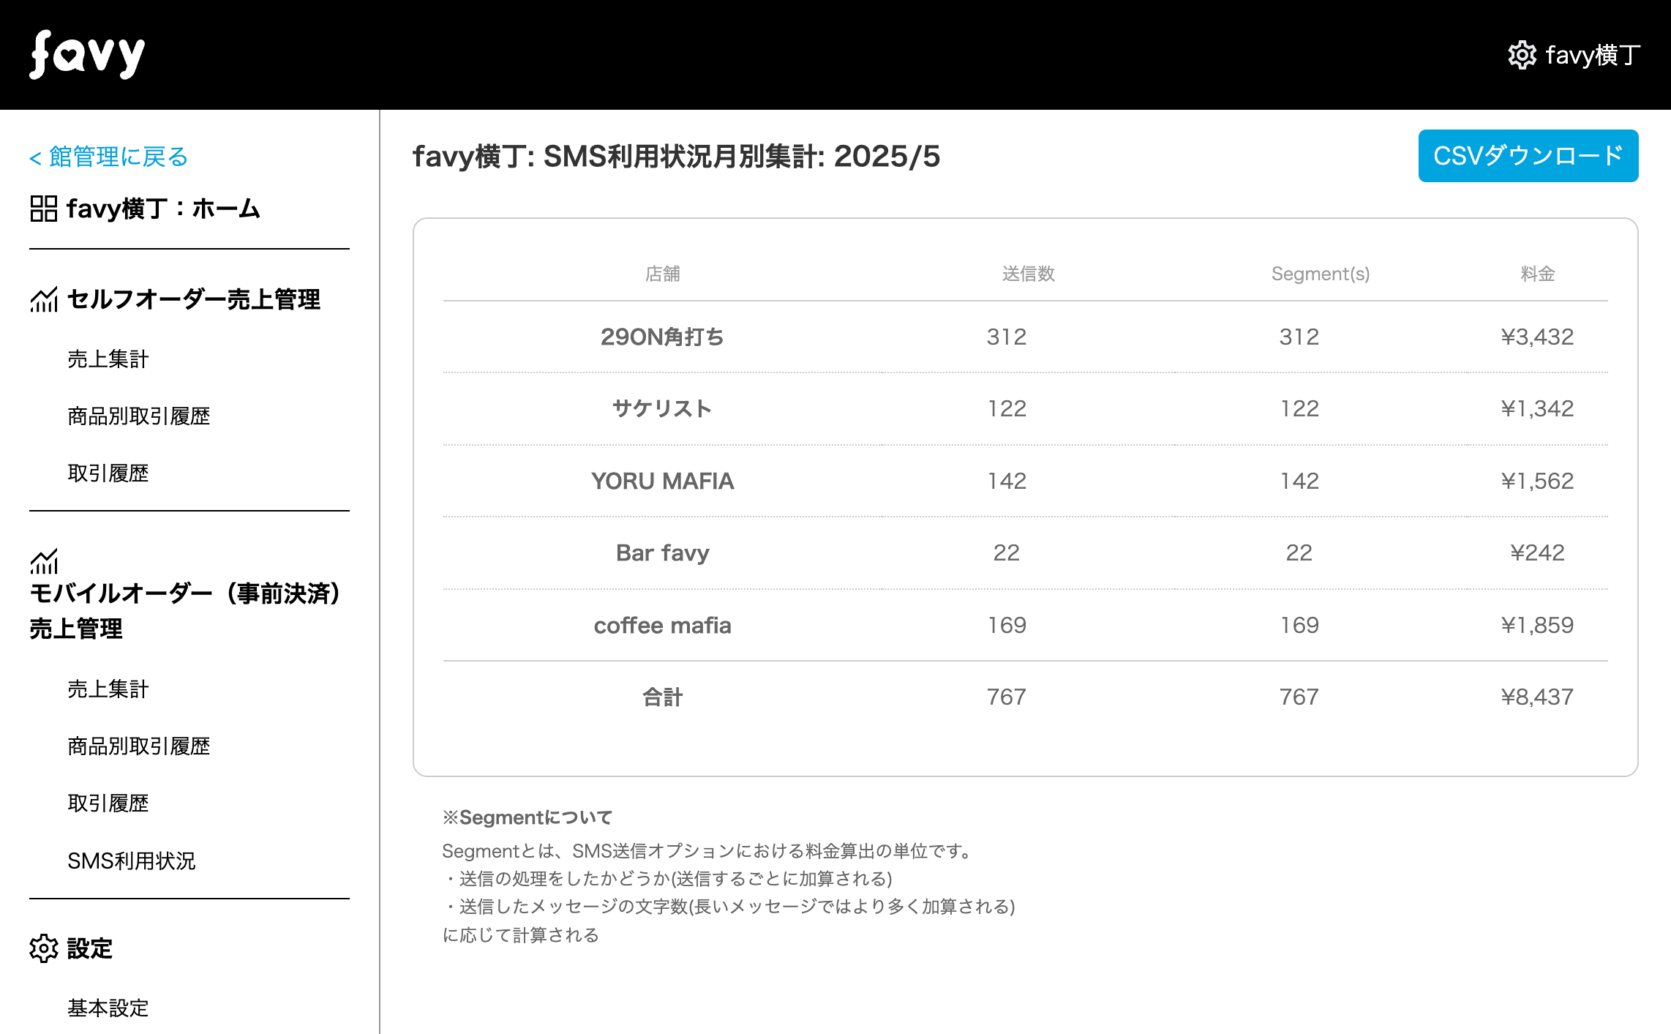Click the chart icon above モバイルオーダー heading

coord(44,562)
